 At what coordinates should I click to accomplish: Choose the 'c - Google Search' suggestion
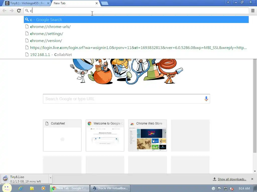coord(136,19)
